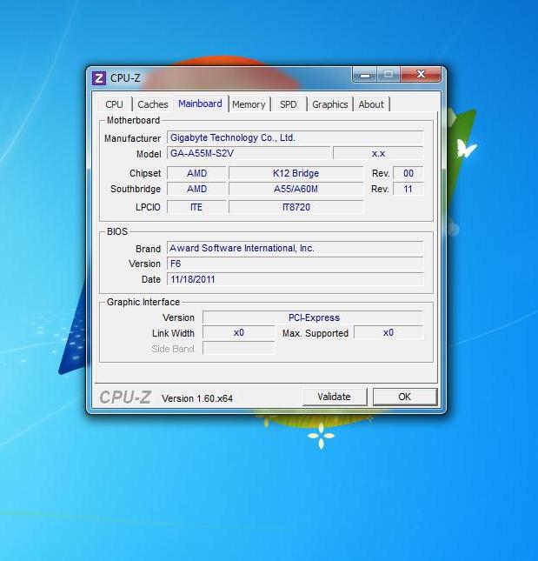Open the Caches tab
The image size is (538, 561).
tap(153, 104)
